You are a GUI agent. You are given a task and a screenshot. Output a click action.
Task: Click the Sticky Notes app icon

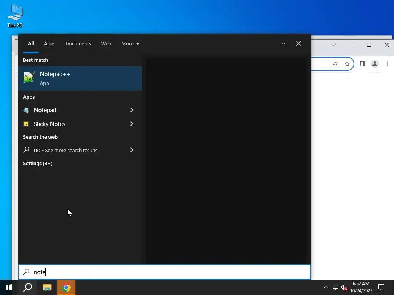26,124
